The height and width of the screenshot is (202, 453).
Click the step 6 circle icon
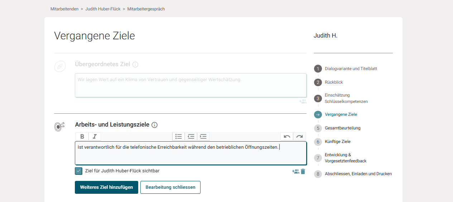(x=318, y=142)
